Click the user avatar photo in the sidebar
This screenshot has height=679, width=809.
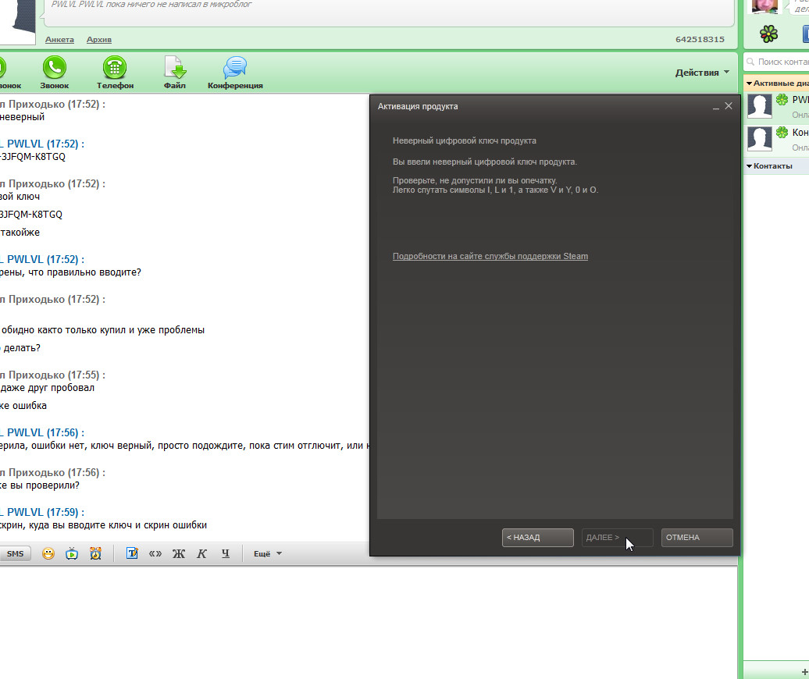point(764,7)
